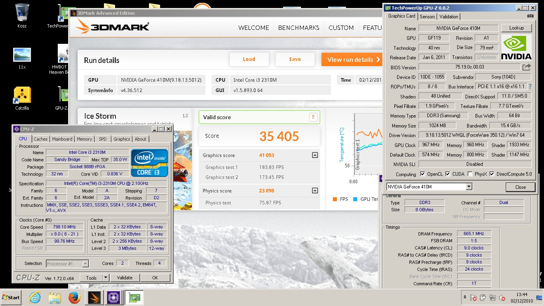Switch to the Mainboard tab in CPU-Z

[62, 139]
